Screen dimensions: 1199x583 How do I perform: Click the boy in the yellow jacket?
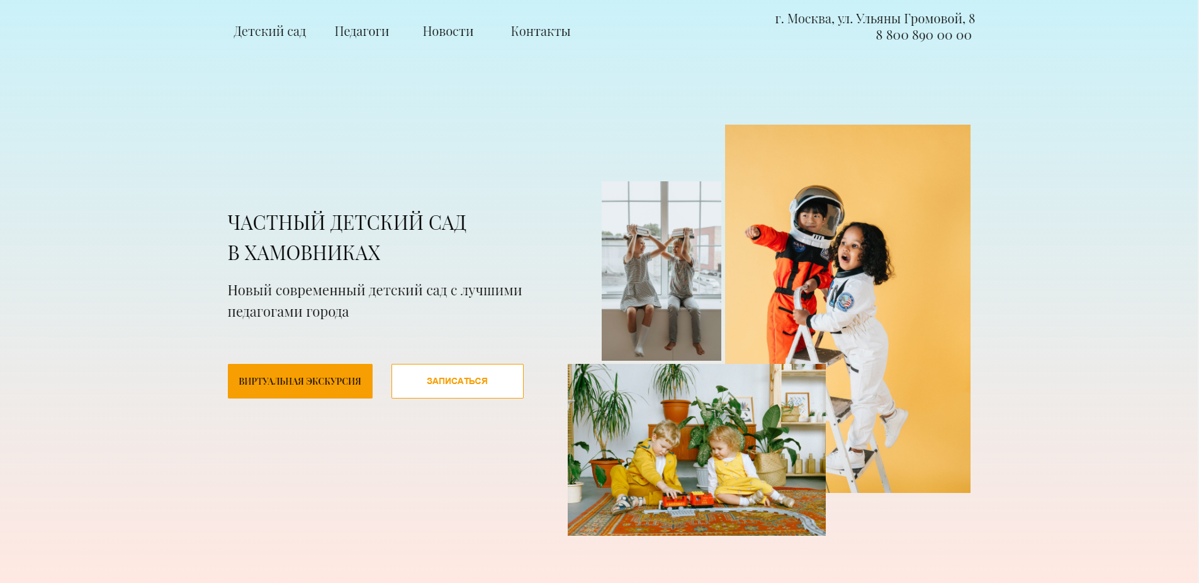tap(648, 466)
